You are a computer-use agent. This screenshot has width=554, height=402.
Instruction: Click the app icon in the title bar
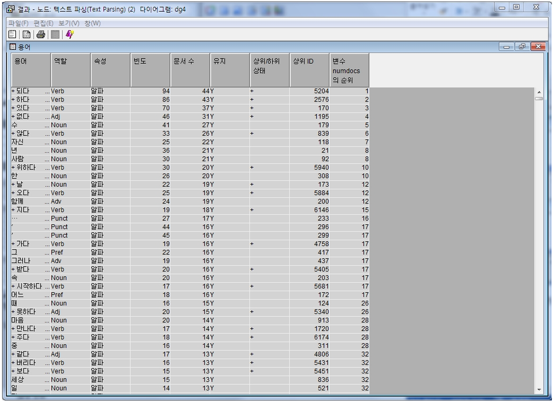pos(11,8)
